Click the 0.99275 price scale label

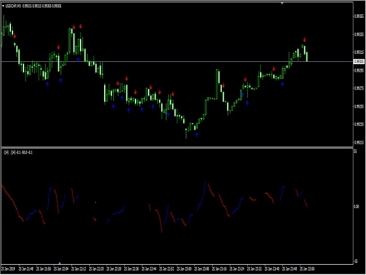click(x=359, y=88)
